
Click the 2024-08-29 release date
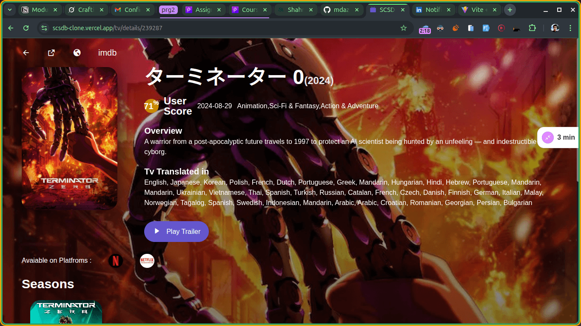click(x=214, y=106)
